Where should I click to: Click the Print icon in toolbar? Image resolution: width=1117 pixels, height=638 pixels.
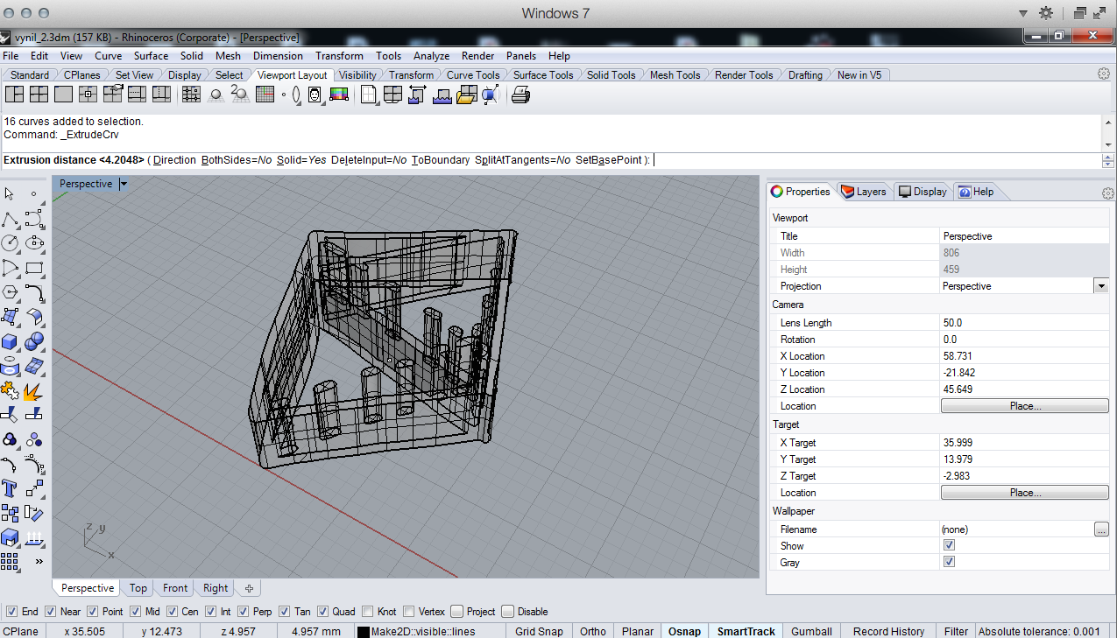click(x=520, y=95)
